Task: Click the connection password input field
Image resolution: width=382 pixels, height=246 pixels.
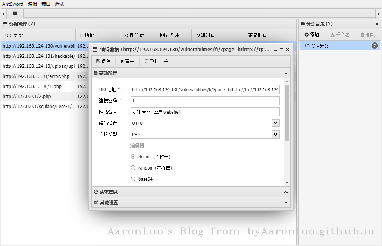Action: [x=205, y=101]
